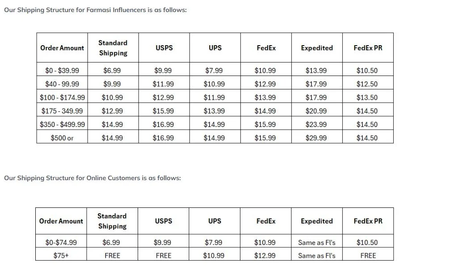Click the $350 - $499.99 order amount cell

(x=62, y=124)
